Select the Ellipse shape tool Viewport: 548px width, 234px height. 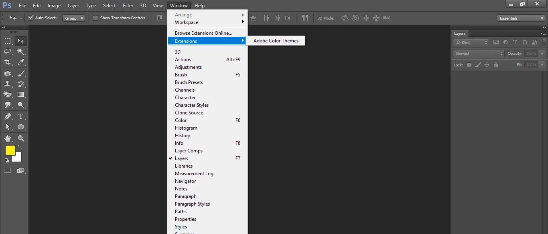tap(21, 127)
